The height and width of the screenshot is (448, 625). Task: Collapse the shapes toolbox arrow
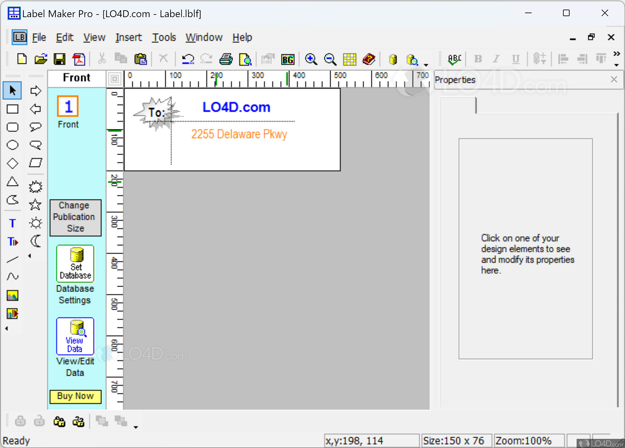30,256
